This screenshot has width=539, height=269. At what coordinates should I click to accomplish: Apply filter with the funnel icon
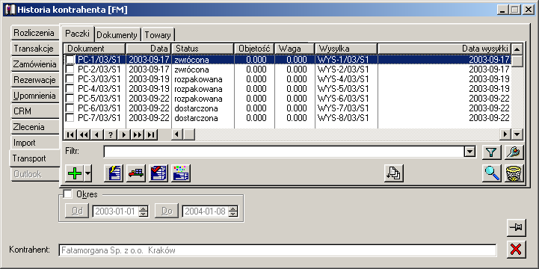[x=492, y=152]
